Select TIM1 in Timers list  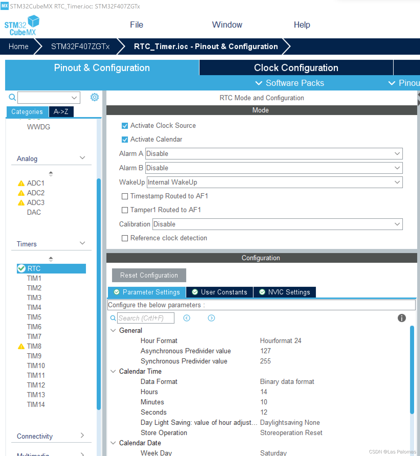point(34,278)
